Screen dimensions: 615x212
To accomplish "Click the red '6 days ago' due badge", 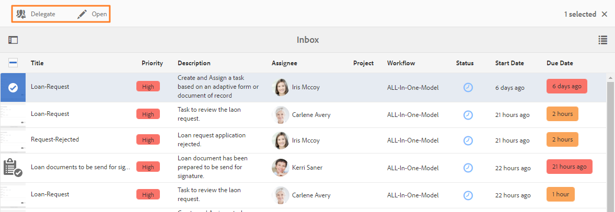I will [567, 87].
